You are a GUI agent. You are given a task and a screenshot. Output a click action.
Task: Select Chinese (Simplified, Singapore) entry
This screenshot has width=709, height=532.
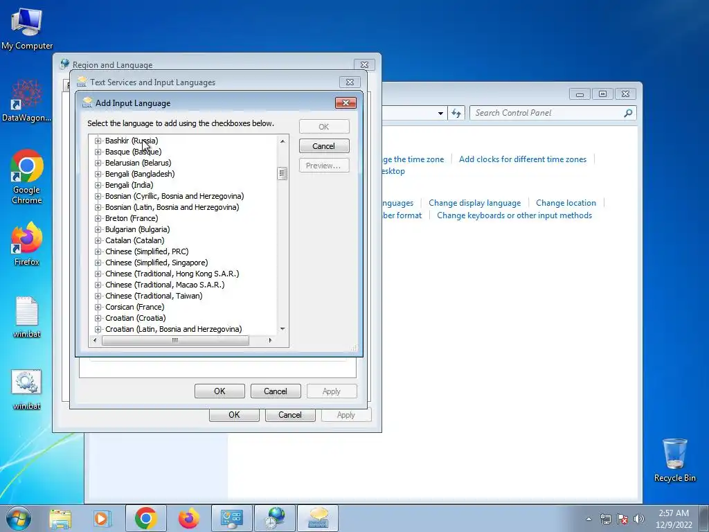156,263
